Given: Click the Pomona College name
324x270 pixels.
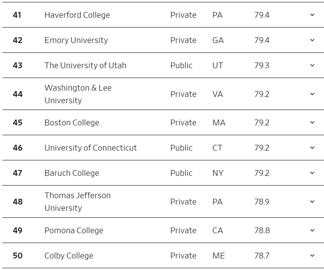Looking at the screenshot, I should pyautogui.click(x=74, y=230).
